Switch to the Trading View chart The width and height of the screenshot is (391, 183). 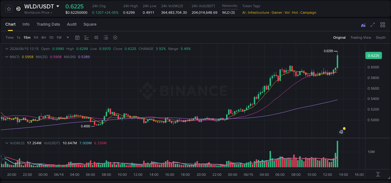pos(361,37)
